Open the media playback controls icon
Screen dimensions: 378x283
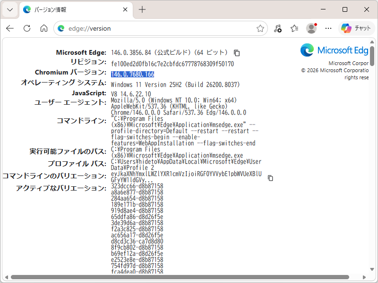(x=278, y=28)
